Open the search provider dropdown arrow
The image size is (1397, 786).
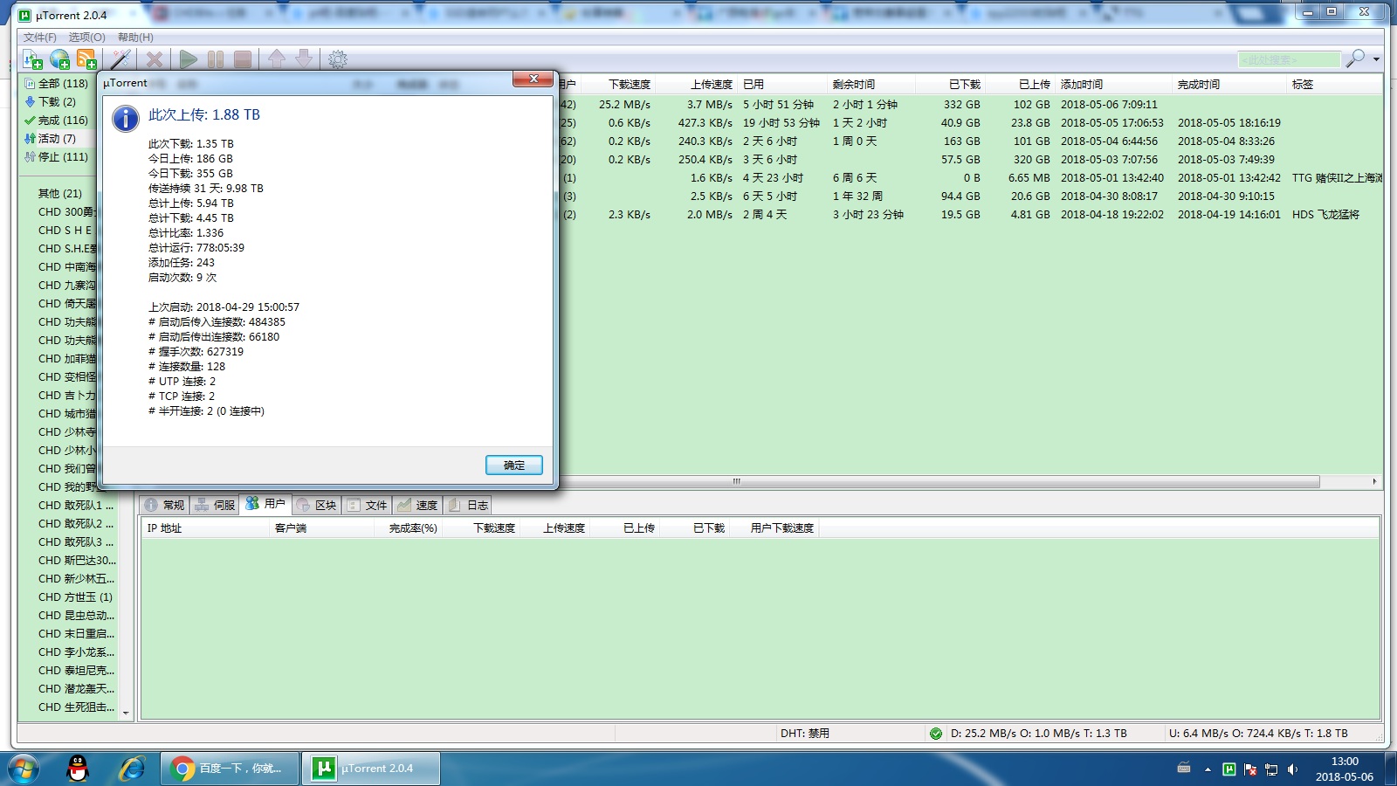(x=1376, y=59)
